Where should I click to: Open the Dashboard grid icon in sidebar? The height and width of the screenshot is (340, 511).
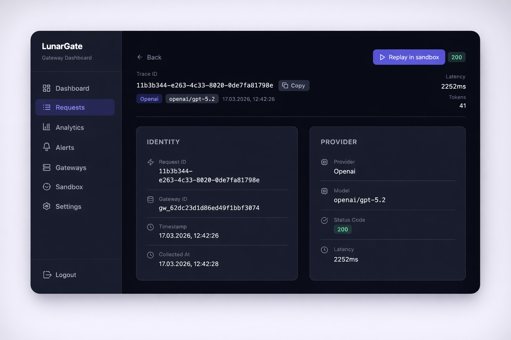(x=47, y=88)
